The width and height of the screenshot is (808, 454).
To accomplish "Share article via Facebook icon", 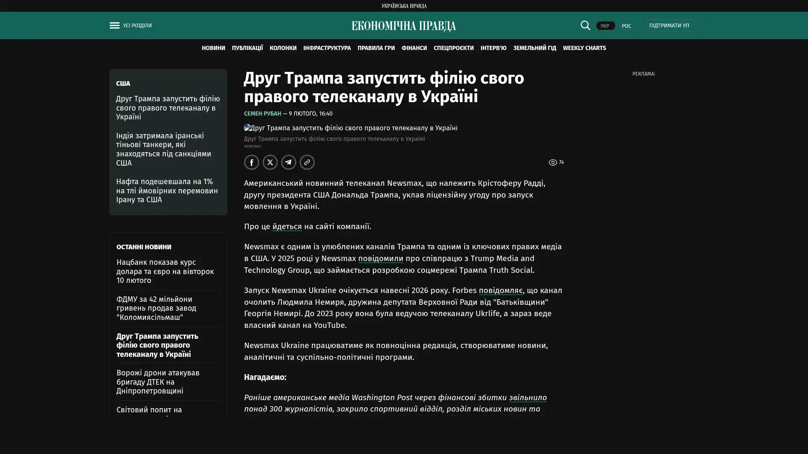I will pyautogui.click(x=252, y=162).
